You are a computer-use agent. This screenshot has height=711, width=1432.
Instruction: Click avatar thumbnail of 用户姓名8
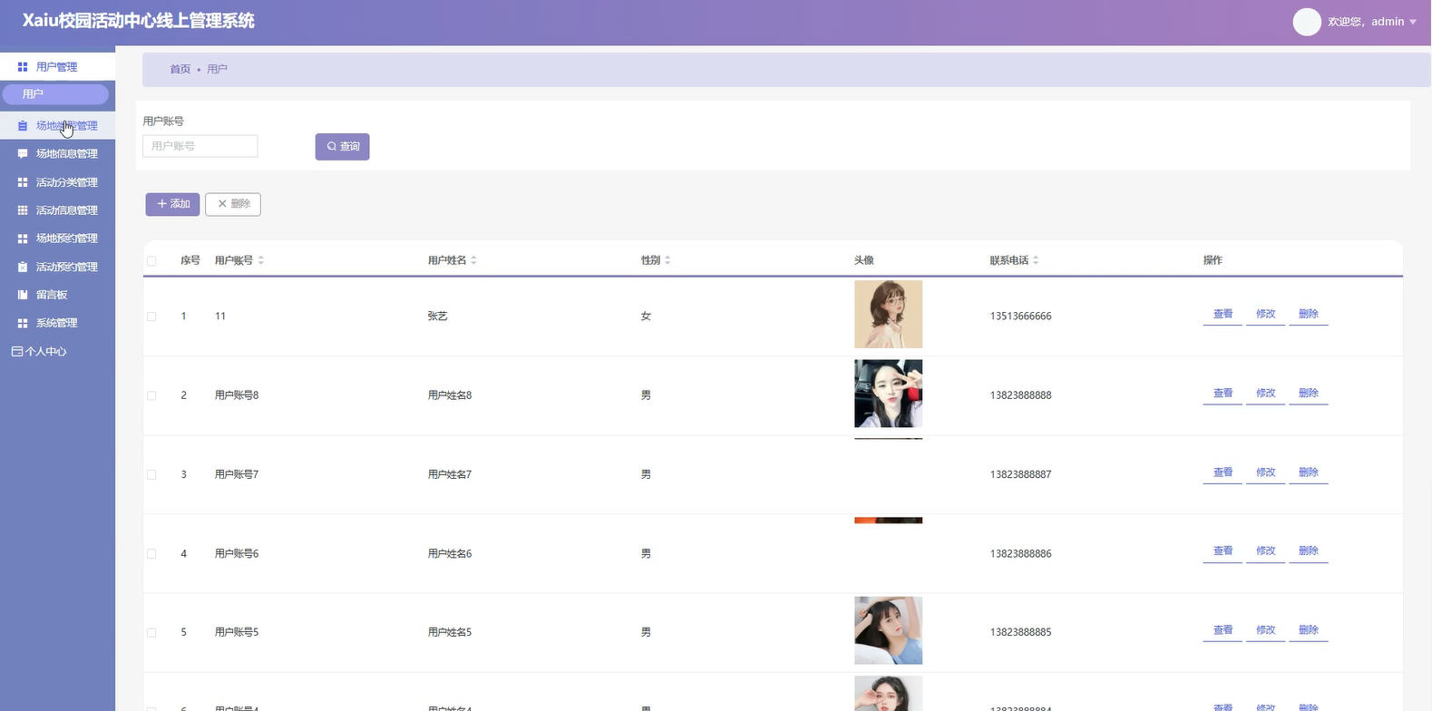[888, 394]
